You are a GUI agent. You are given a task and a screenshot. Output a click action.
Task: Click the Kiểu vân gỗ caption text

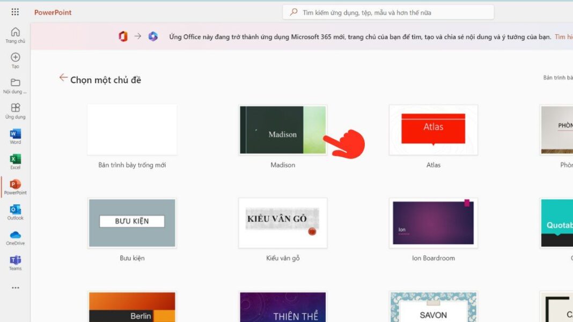[x=283, y=258]
